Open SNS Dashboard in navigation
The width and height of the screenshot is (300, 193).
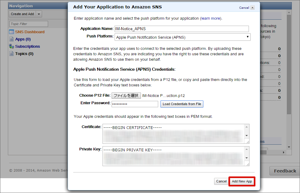(x=30, y=32)
